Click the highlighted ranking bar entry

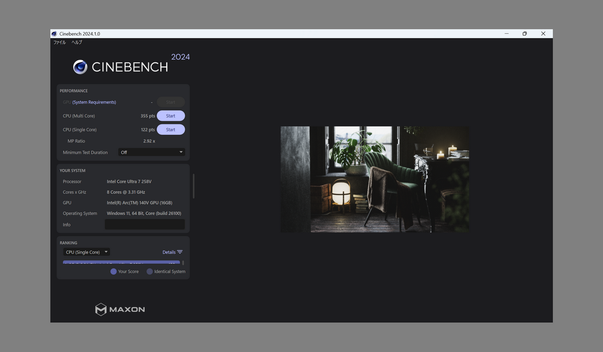pyautogui.click(x=121, y=262)
